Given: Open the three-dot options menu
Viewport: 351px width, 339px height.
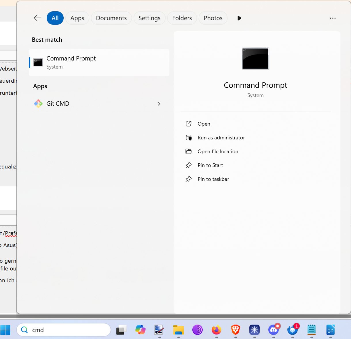Looking at the screenshot, I should pos(333,18).
